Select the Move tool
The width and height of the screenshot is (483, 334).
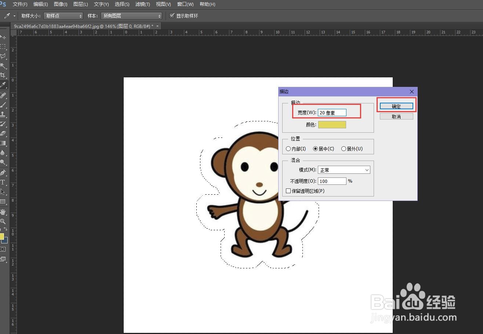[3, 37]
